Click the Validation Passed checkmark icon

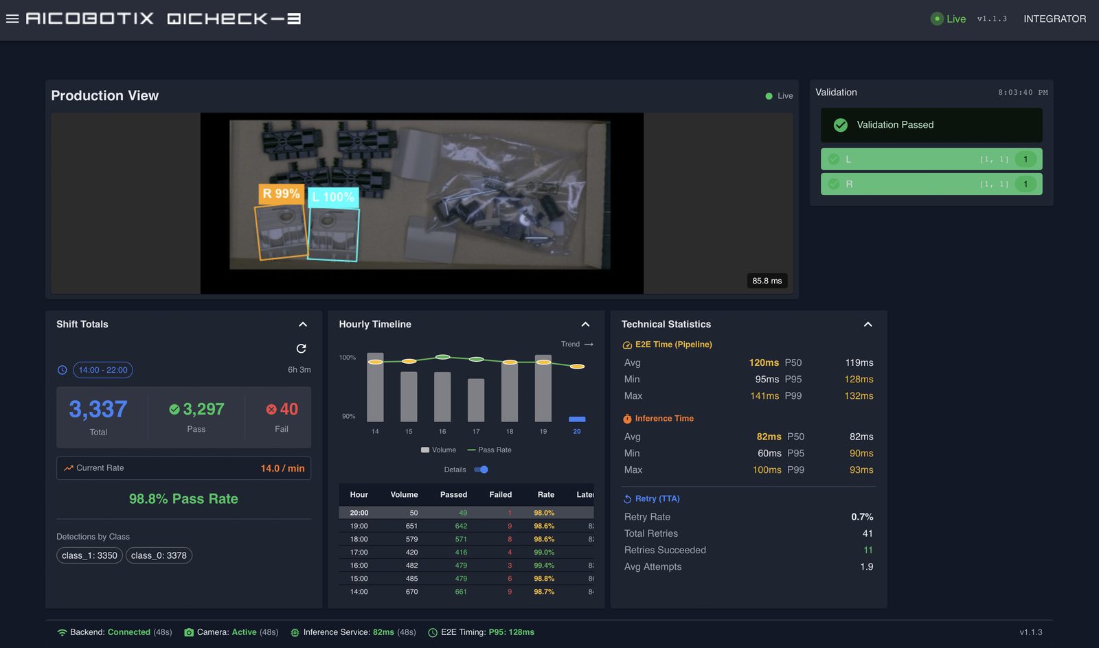tap(840, 125)
